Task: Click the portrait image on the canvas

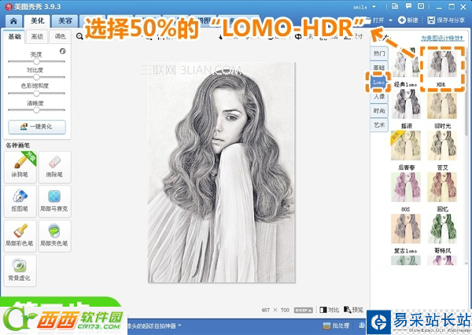Action: pyautogui.click(x=222, y=172)
